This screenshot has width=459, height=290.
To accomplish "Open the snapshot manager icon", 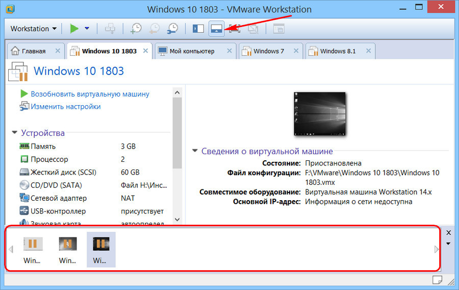I will tap(173, 29).
